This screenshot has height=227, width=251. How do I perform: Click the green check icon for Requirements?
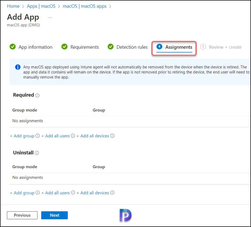[x=65, y=47]
